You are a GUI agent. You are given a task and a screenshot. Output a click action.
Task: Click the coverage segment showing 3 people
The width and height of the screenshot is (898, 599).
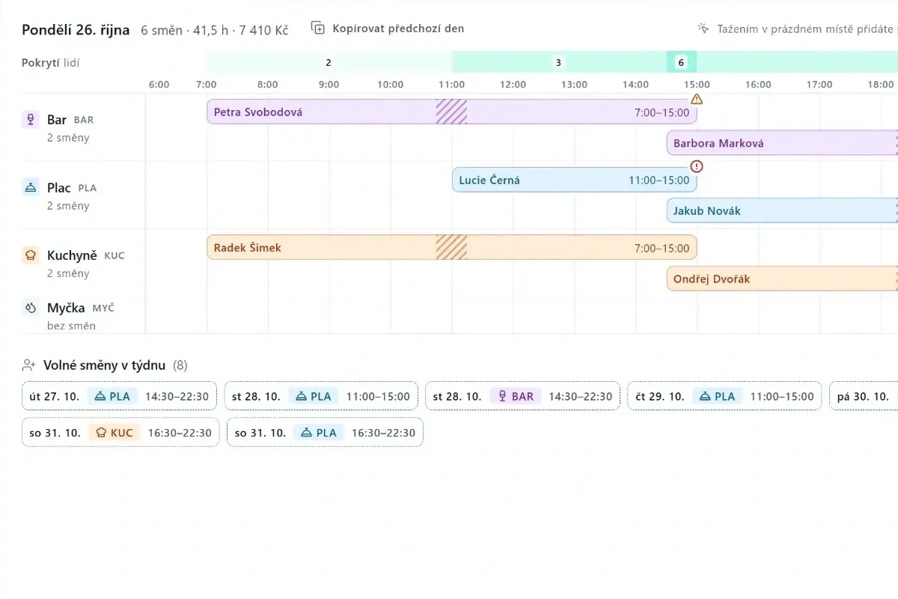pyautogui.click(x=559, y=62)
